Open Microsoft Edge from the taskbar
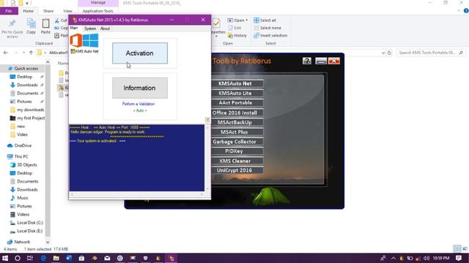The image size is (469, 263). point(43,258)
